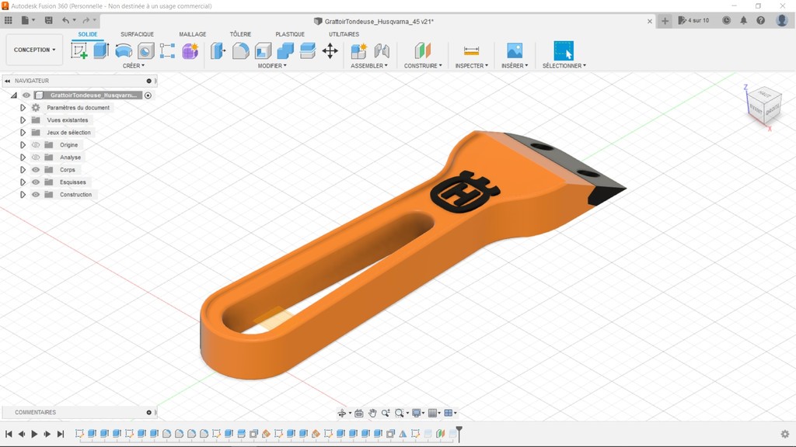Open the UTILITAIRES tab
The height and width of the screenshot is (447, 796).
coord(344,34)
